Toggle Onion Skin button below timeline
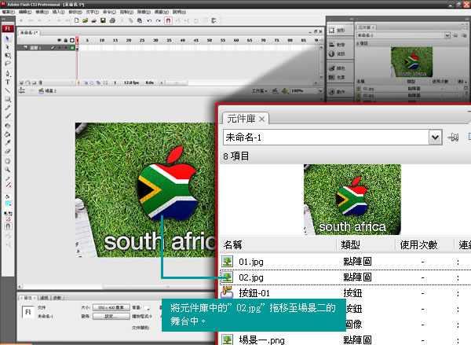The height and width of the screenshot is (345, 471). 86,83
